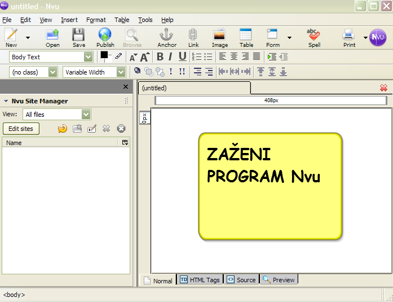Click the Save floppy disk icon
This screenshot has width=393, height=302.
point(79,37)
